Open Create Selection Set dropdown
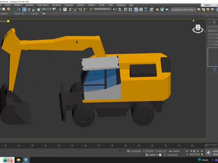218x163 pixels. click(102, 9)
